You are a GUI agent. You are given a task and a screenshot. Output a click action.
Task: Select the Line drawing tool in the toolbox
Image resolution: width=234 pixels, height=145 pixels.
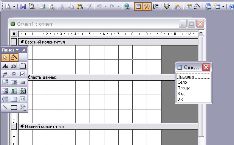[x=5, y=108]
